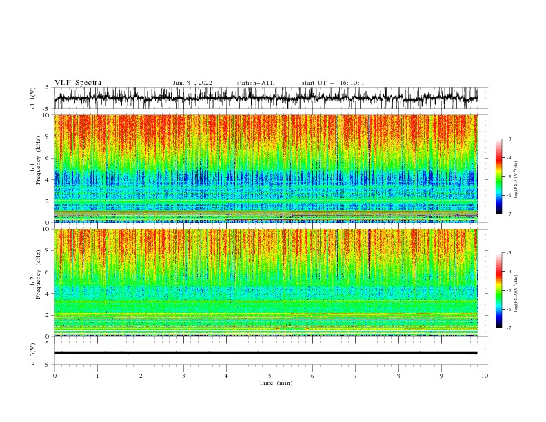The width and height of the screenshot is (546, 422).
Task: Click the 2 kHz tick of ch.2 spectrogram
Action: coord(48,315)
